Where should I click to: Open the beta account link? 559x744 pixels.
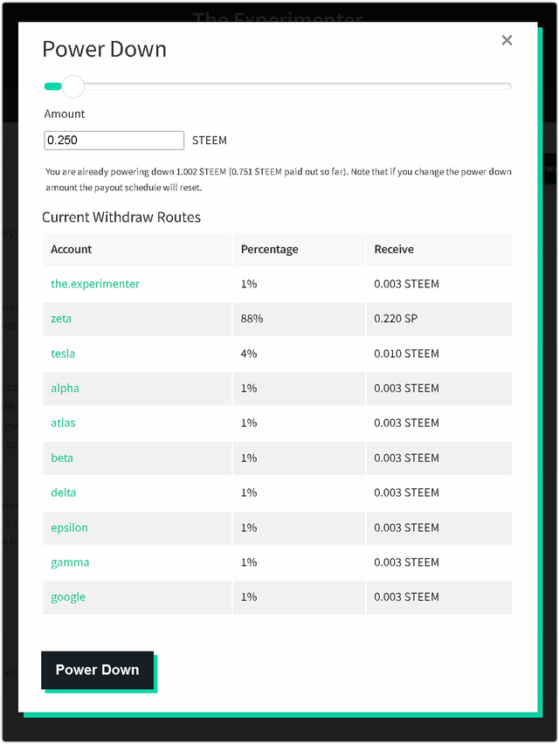pos(62,458)
